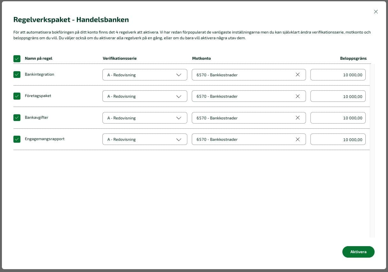Click the Företagspaket rule name

38,96
